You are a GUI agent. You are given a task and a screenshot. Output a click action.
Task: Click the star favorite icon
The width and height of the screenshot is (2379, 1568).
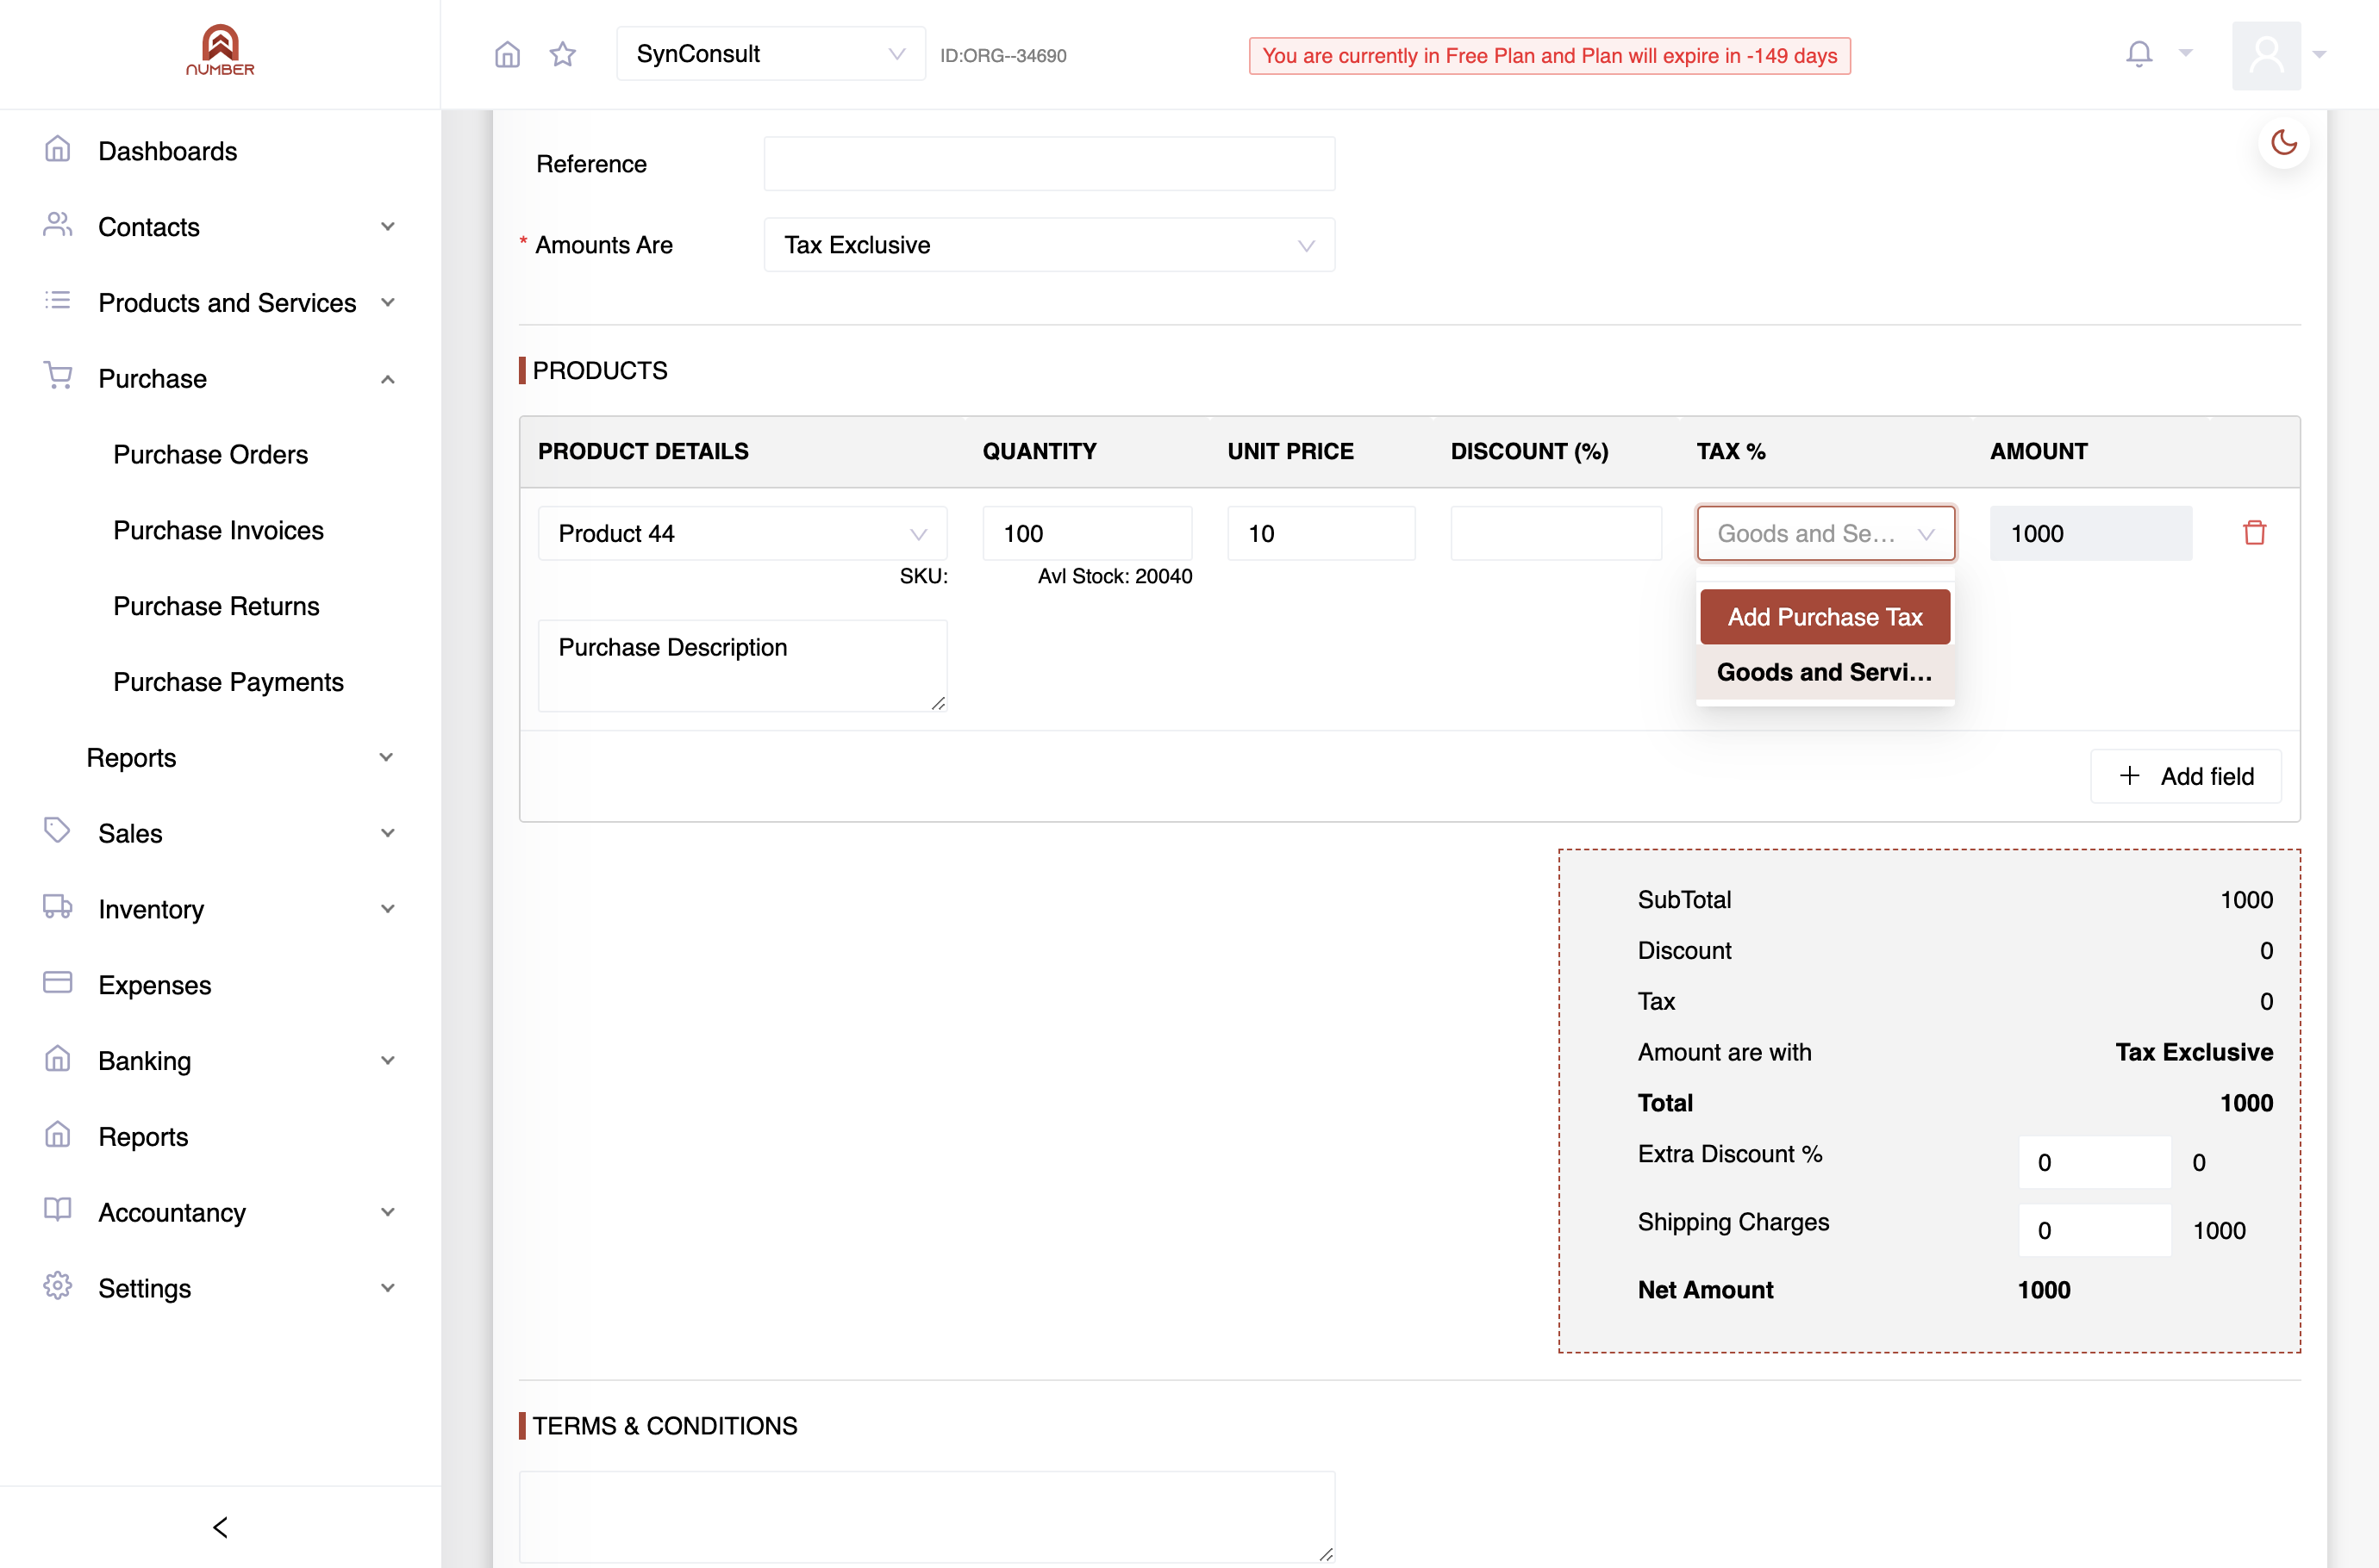pos(563,54)
